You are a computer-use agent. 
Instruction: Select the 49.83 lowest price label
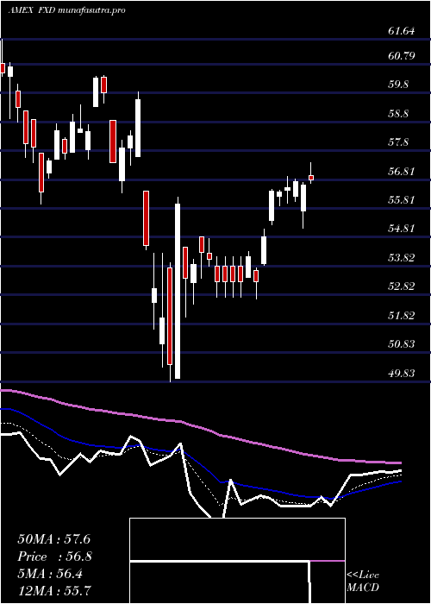pos(402,374)
